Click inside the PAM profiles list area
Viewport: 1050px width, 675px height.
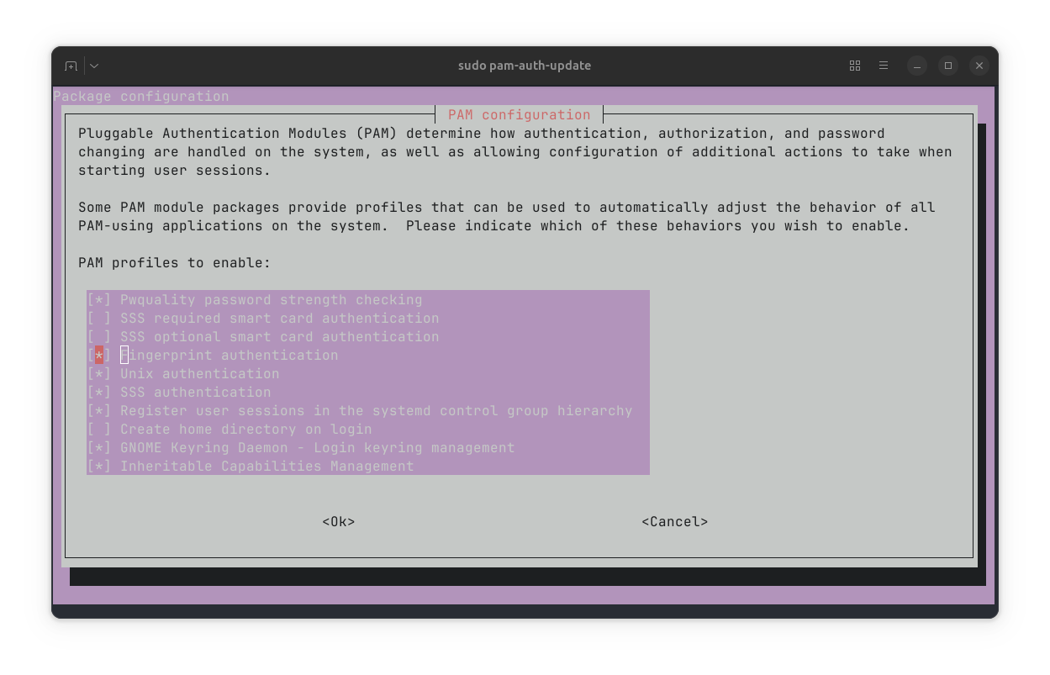point(367,382)
